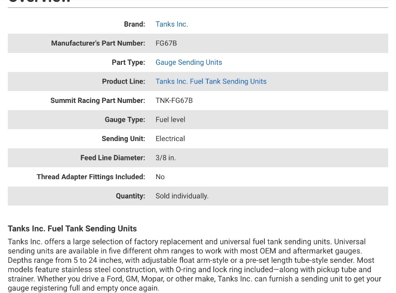
Task: Click the Manufacturer's Part Number label
Action: 98,44
